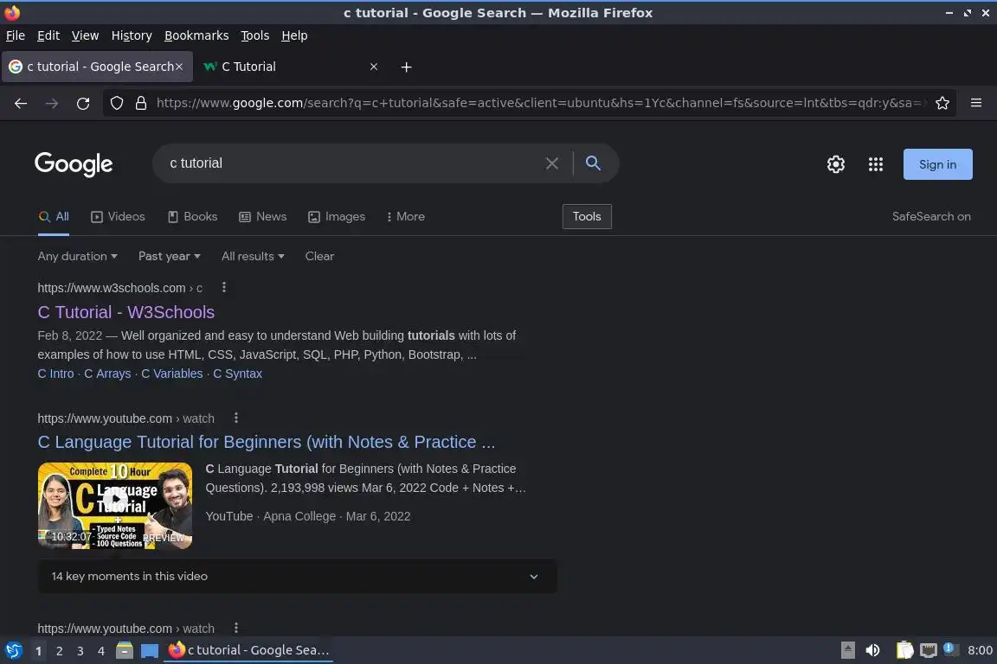Click the Sign in button

938,164
